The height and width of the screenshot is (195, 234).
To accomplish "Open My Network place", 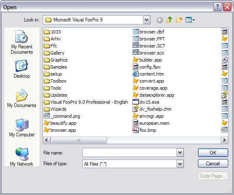I will pyautogui.click(x=22, y=157).
